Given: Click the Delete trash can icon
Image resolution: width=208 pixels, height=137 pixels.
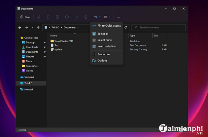Looking at the screenshot, I should pos(86,17).
